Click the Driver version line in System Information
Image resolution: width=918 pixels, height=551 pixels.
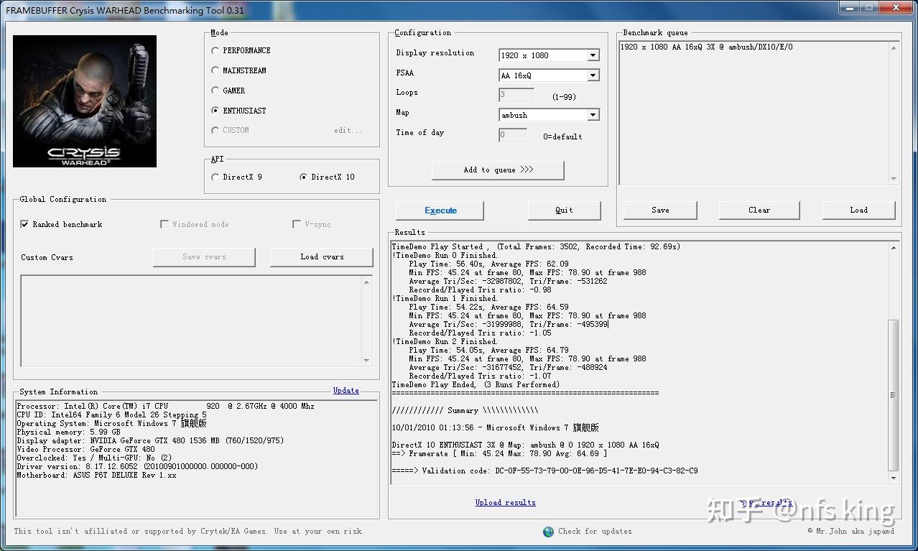tap(137, 467)
